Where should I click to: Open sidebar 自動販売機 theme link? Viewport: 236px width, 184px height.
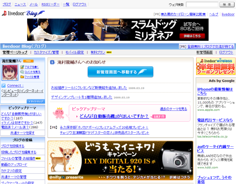click(21, 116)
